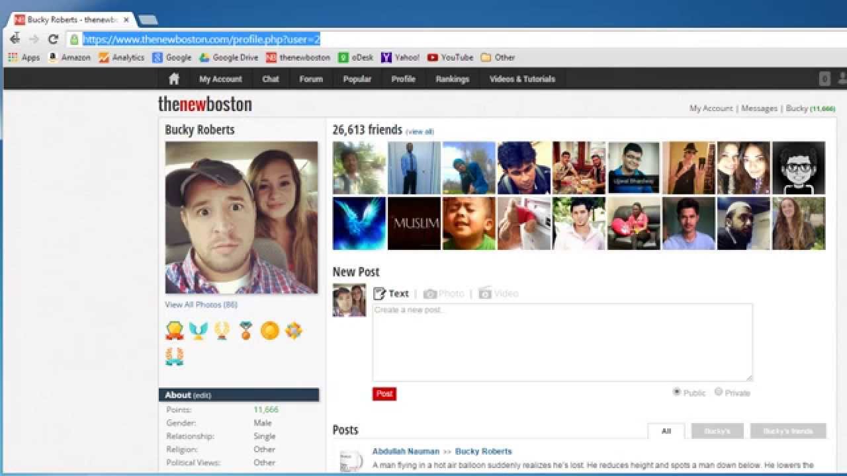
Task: Open My Account in the navbar
Action: coord(220,79)
